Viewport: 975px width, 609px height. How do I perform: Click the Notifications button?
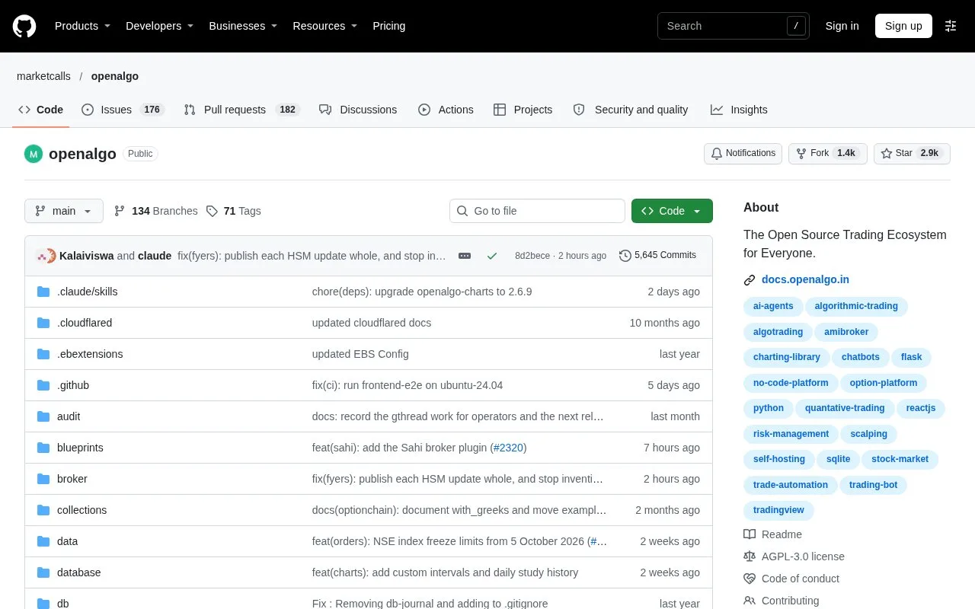click(743, 154)
